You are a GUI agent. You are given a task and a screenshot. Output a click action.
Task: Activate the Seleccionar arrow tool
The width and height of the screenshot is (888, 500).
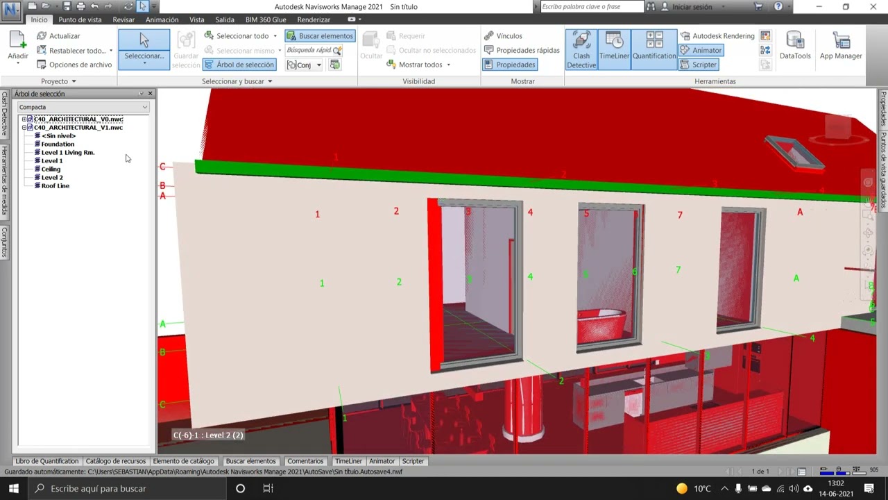(144, 49)
